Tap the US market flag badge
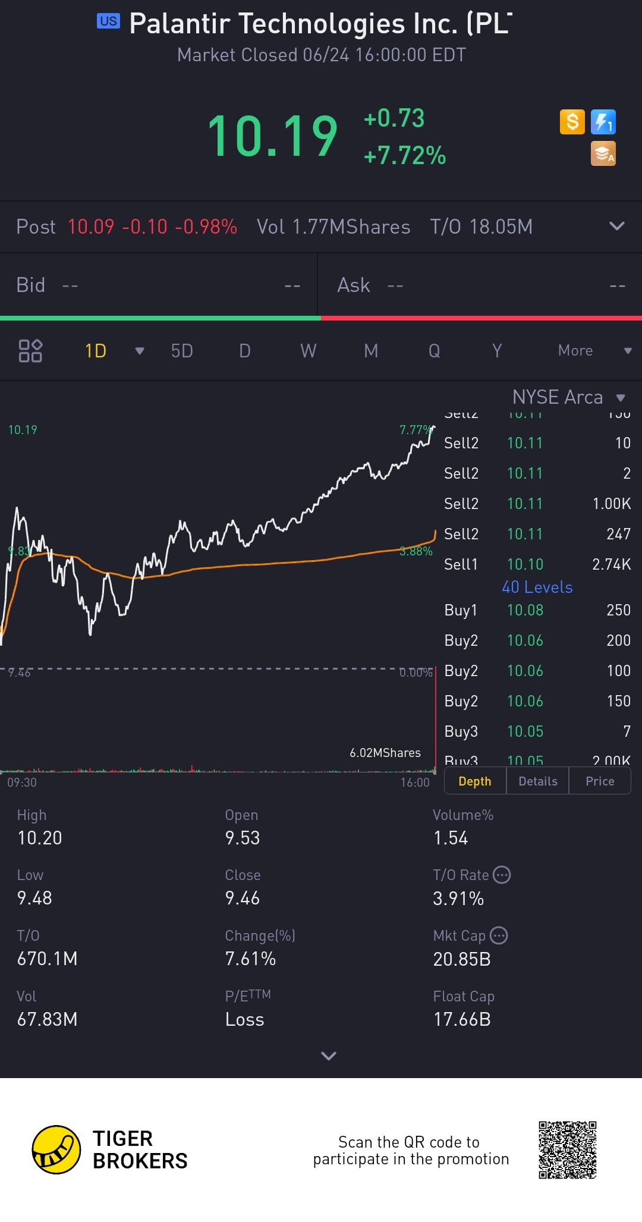The height and width of the screenshot is (1222, 642). click(x=108, y=21)
